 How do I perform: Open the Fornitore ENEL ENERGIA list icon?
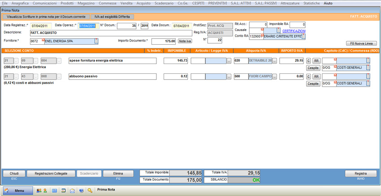96,41
